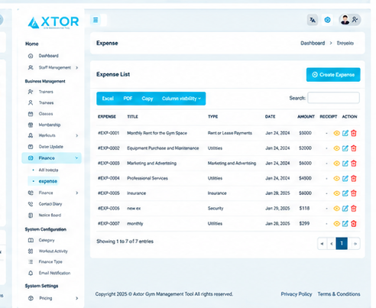376x308 pixels.
Task: Expand the Workouts submenu arrow
Action: pos(76,135)
